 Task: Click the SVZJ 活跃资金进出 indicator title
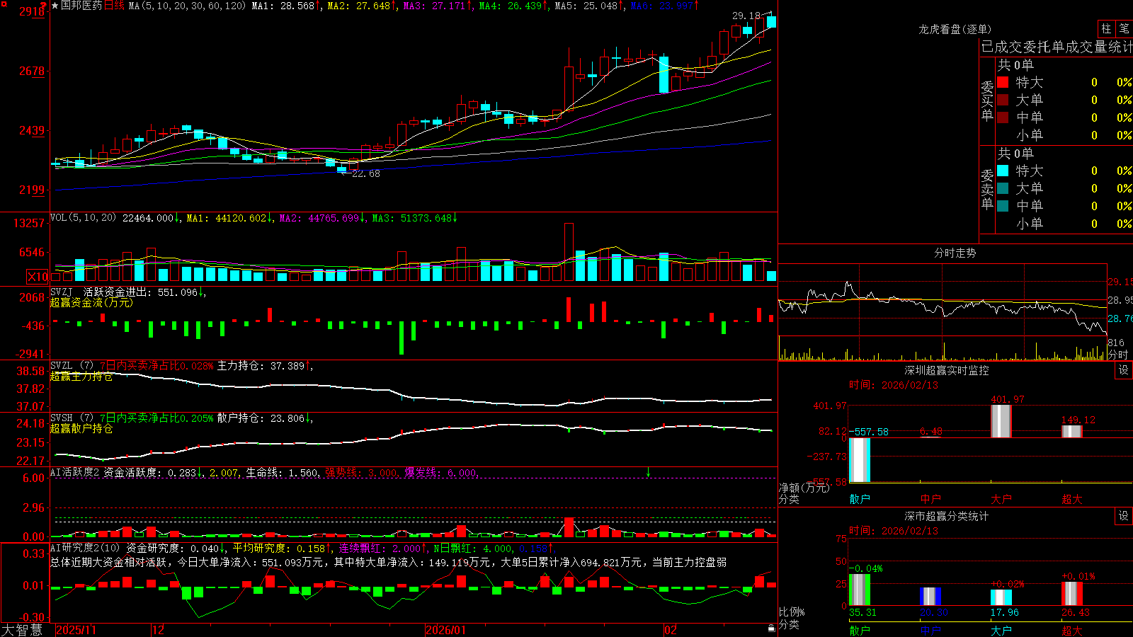coord(103,292)
